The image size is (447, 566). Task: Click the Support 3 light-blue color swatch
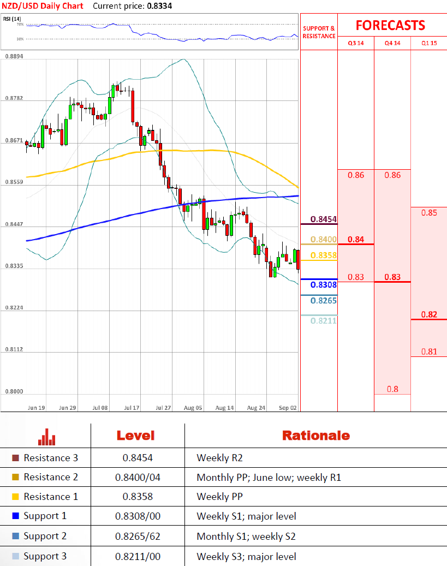tap(15, 556)
